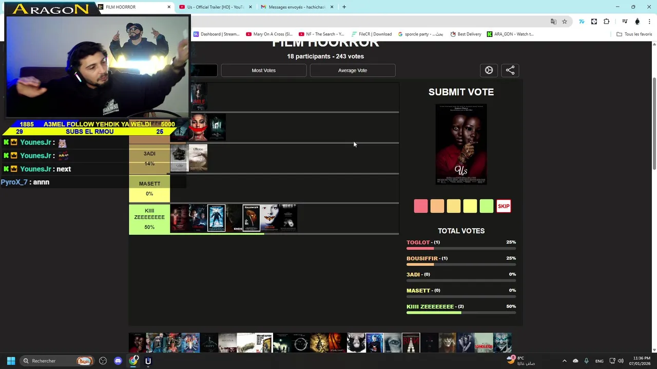Open Best Delivery bookmark

click(466, 34)
